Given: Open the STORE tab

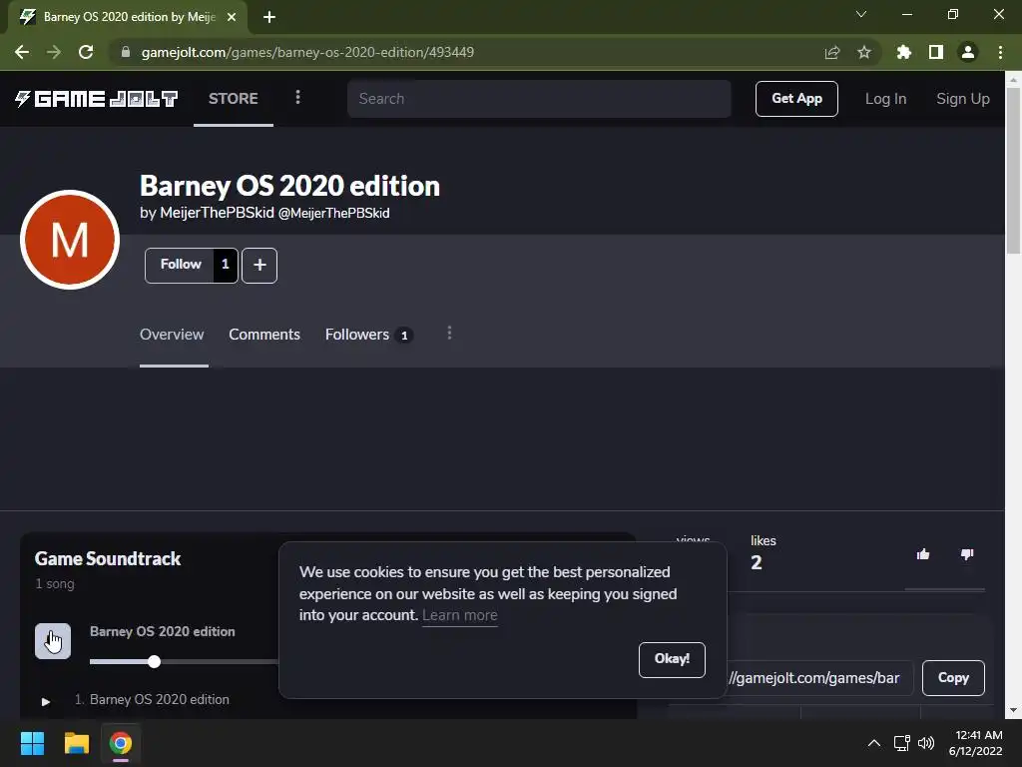Looking at the screenshot, I should coord(234,99).
